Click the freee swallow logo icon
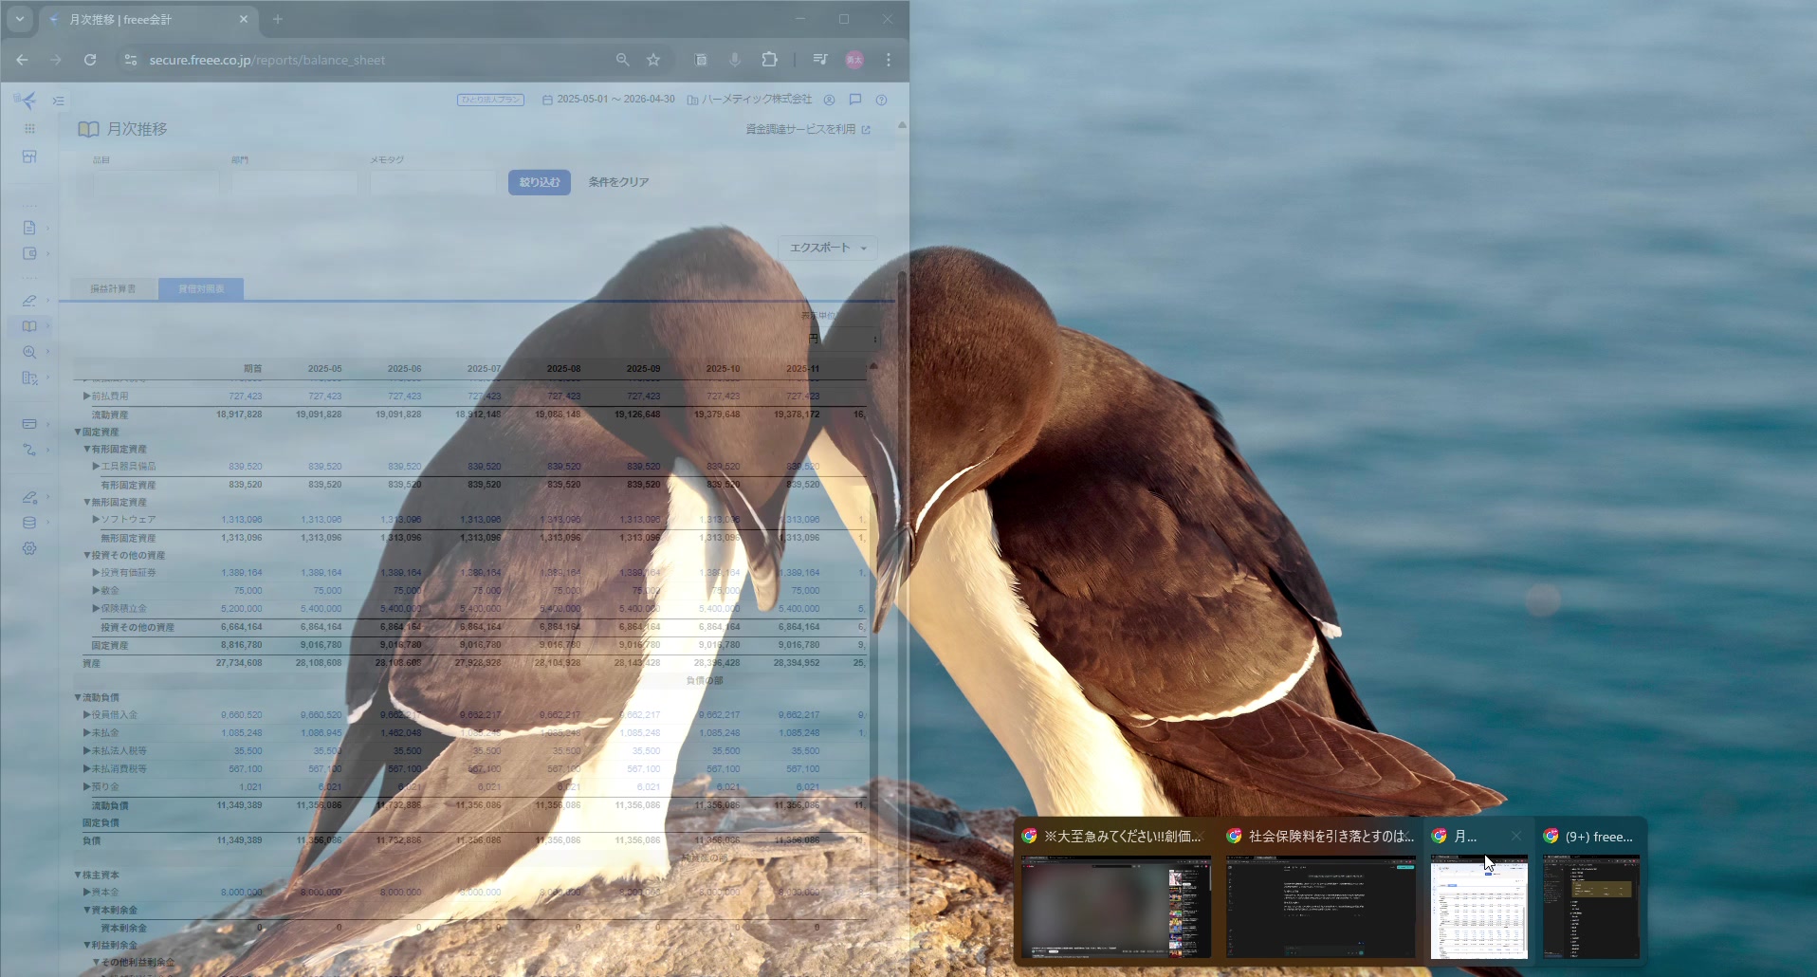 click(27, 101)
